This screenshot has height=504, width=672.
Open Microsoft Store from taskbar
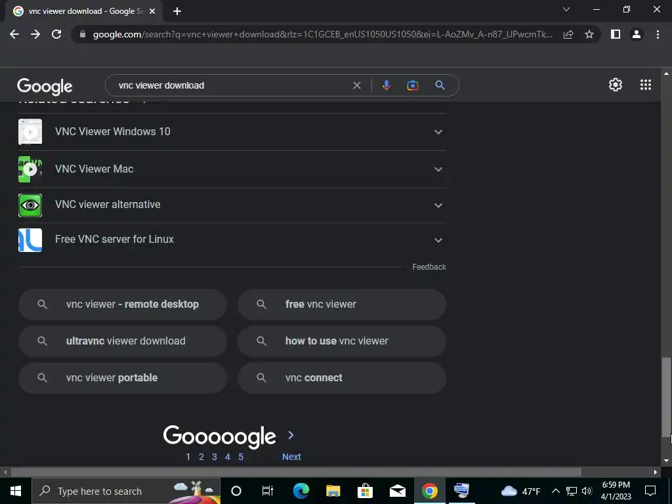365,491
